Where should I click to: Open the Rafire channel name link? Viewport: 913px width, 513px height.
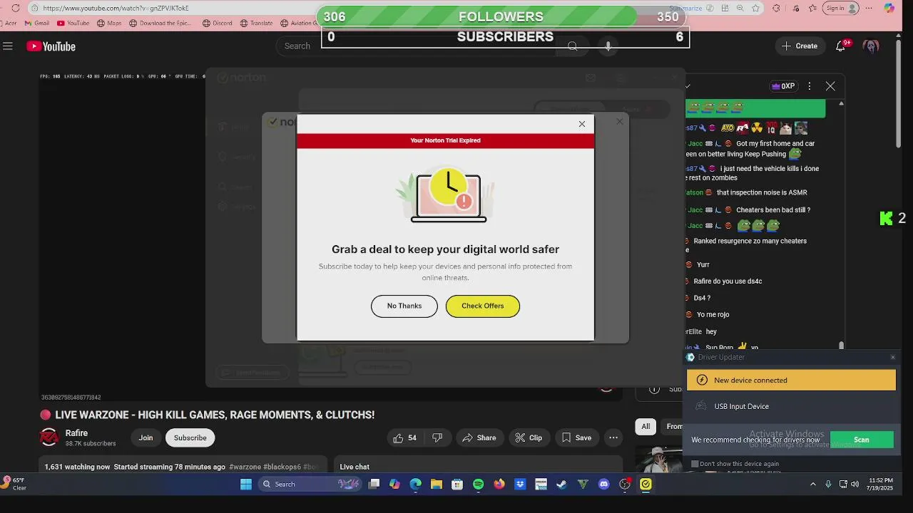click(76, 433)
